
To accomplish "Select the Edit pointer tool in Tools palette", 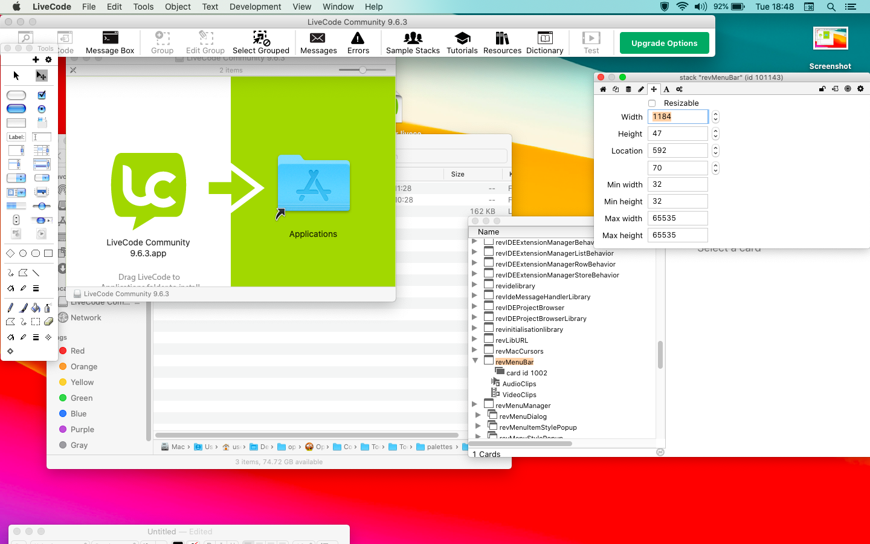I will 41,76.
